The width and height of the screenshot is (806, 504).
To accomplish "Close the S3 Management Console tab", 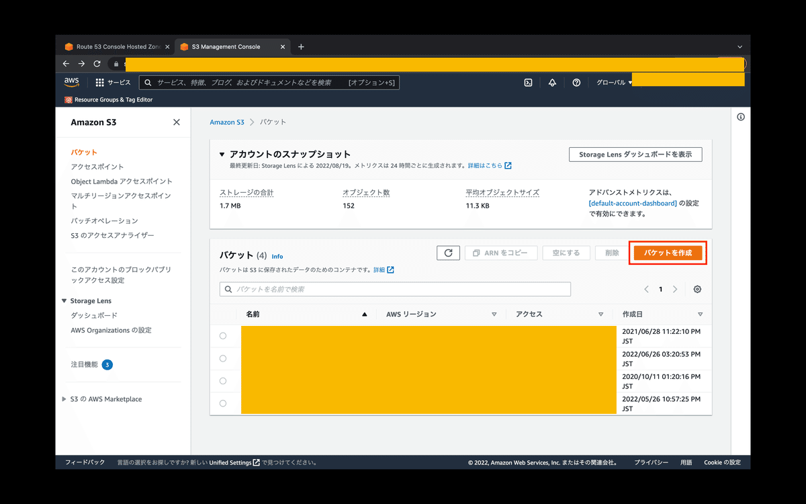I will pos(283,47).
